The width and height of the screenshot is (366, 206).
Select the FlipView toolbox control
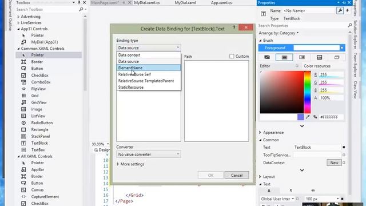tap(38, 89)
